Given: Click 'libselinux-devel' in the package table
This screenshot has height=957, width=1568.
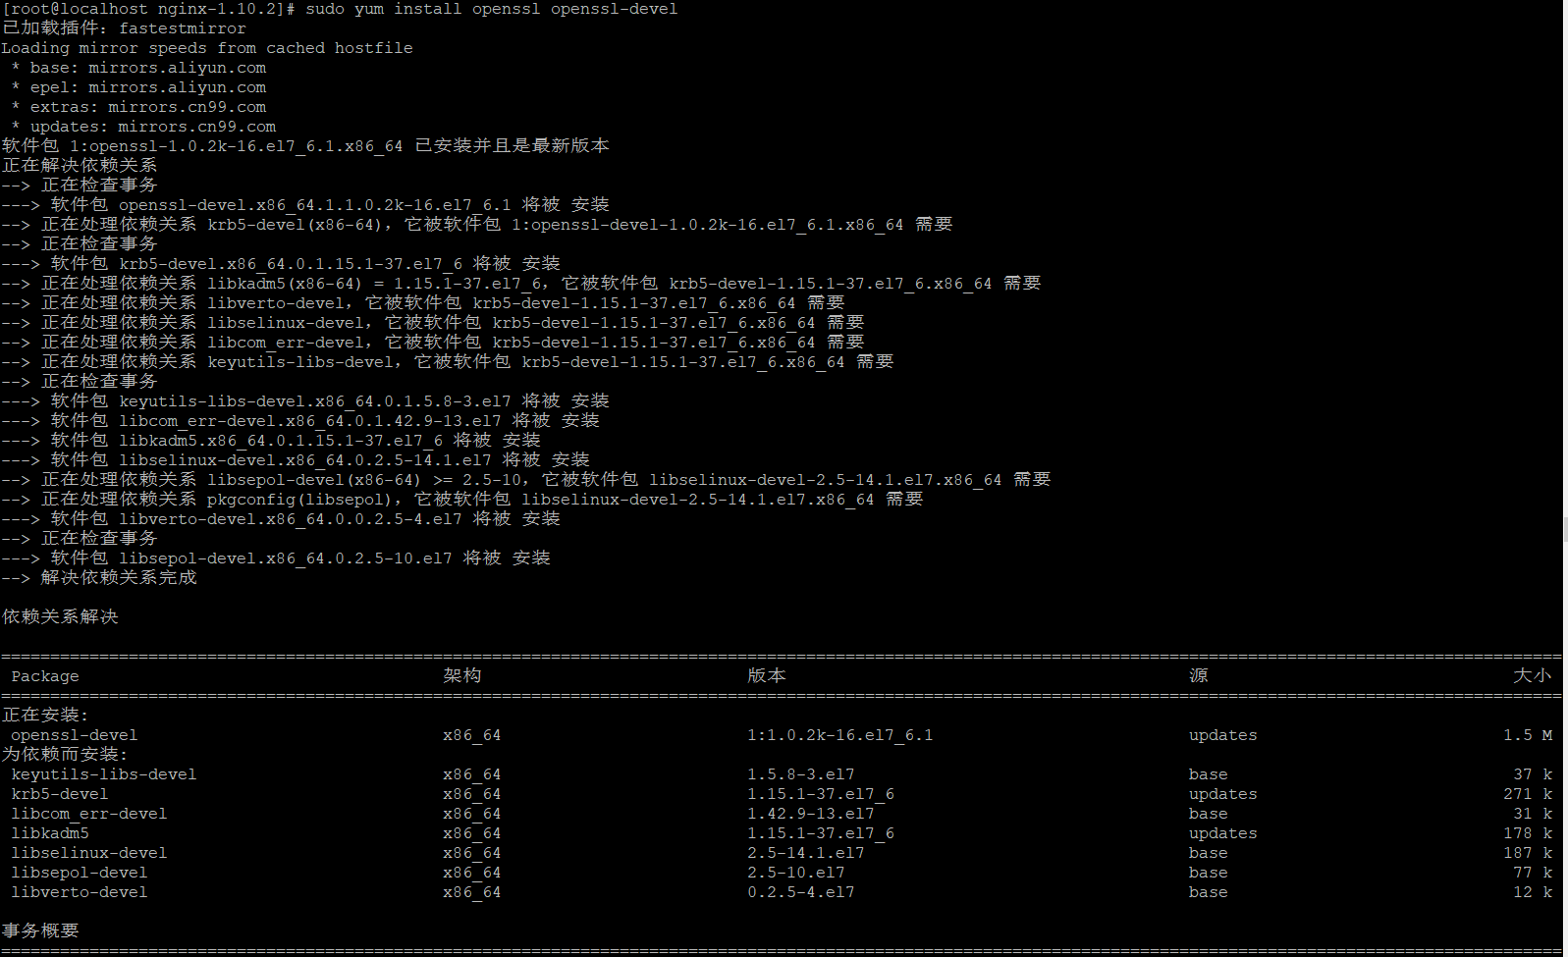Looking at the screenshot, I should click(89, 853).
